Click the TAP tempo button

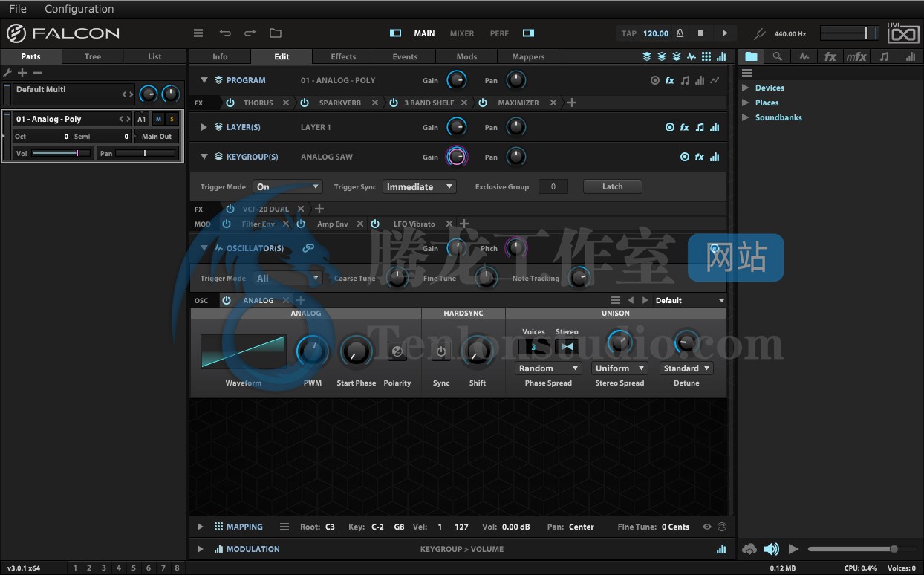(x=629, y=33)
